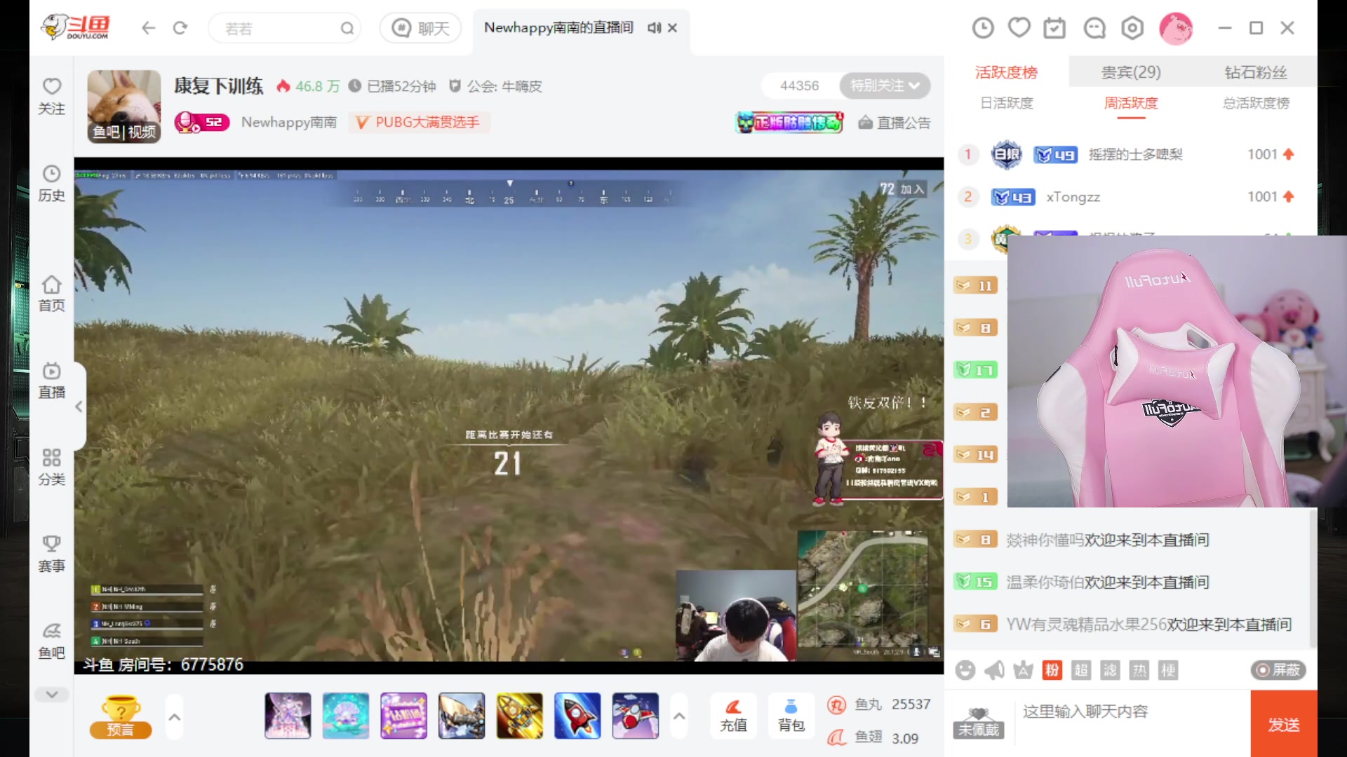The width and height of the screenshot is (1347, 757).
Task: Toggle the 滤 filter option
Action: coord(1110,670)
